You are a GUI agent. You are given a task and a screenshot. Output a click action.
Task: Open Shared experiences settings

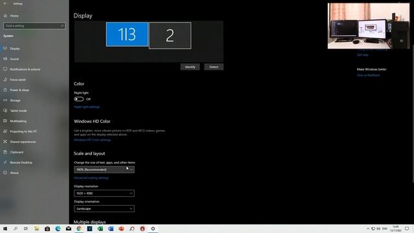23,142
